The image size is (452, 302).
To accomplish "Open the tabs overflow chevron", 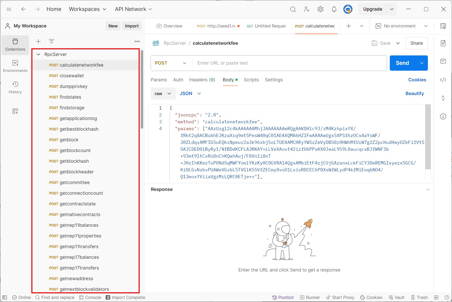I will [x=362, y=26].
